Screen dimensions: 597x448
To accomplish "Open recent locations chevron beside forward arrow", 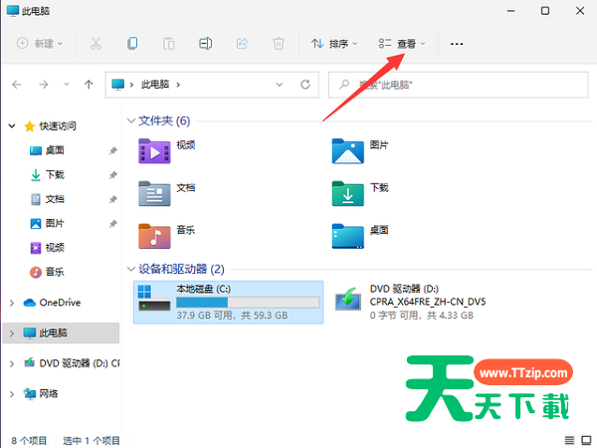I will [x=67, y=85].
